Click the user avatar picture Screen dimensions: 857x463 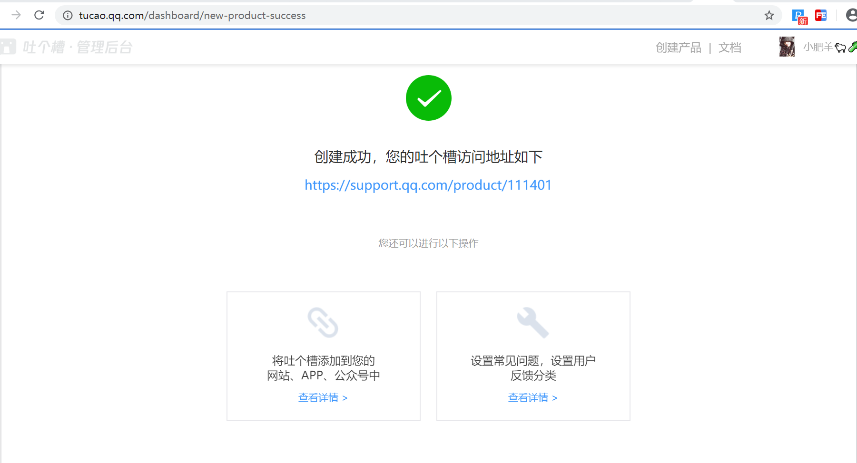(x=787, y=47)
